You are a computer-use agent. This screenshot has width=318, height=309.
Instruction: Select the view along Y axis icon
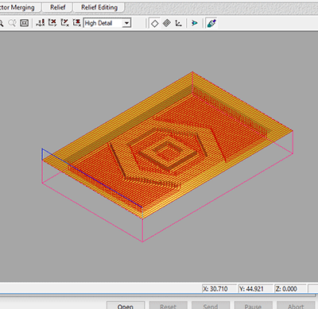(x=64, y=23)
